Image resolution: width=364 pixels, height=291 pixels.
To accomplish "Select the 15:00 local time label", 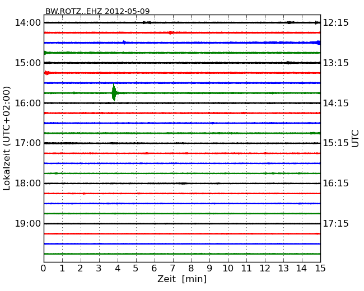I will click(x=27, y=63).
